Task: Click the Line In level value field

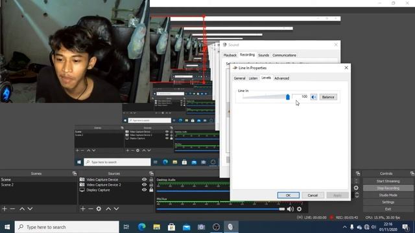Action: [x=300, y=97]
